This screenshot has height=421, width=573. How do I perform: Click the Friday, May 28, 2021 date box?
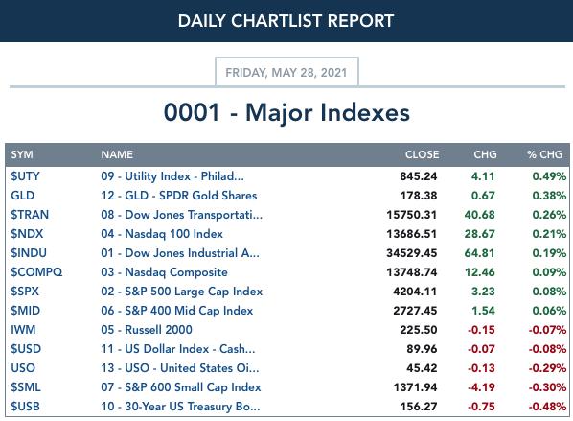(286, 72)
